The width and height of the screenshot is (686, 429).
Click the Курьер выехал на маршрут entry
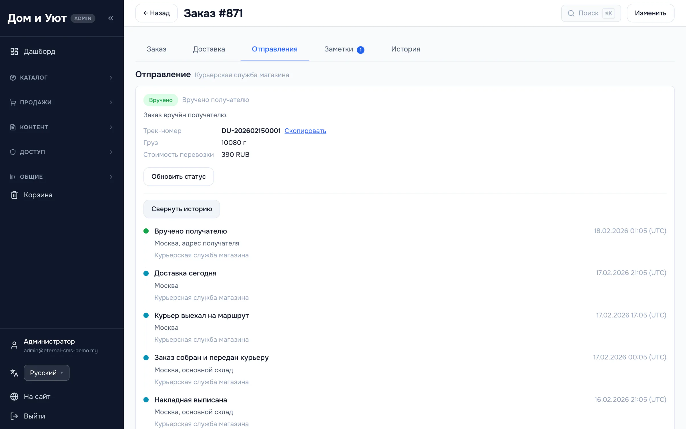pyautogui.click(x=202, y=315)
